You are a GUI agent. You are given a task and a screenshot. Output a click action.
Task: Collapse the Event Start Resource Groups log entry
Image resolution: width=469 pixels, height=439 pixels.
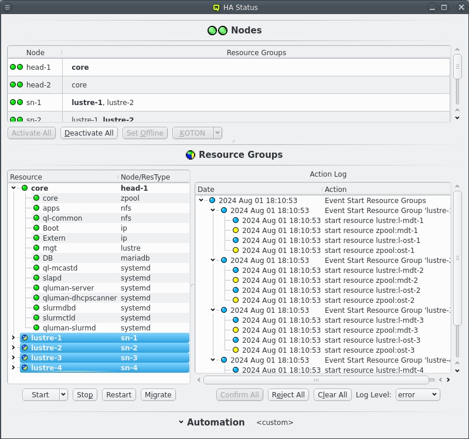tap(201, 200)
